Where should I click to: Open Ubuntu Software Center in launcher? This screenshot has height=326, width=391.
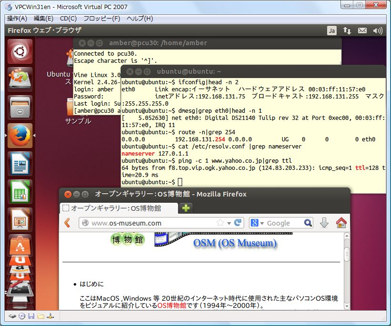(20, 246)
